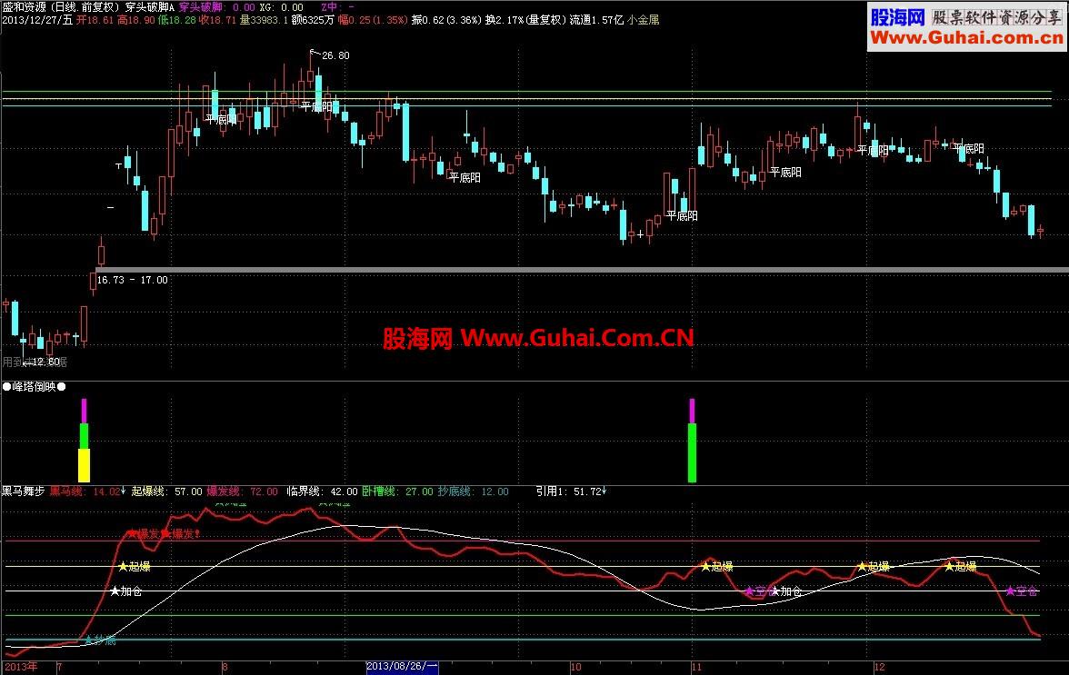1069x675 pixels.
Task: Click the 平底阳 label near the November candle
Action: [x=682, y=216]
